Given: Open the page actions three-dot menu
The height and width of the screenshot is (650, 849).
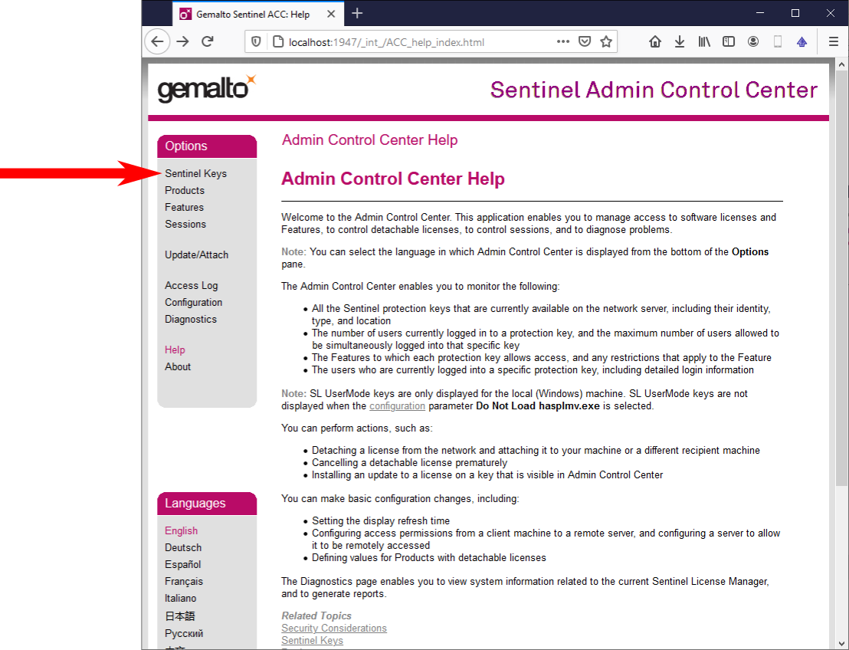Looking at the screenshot, I should [562, 41].
